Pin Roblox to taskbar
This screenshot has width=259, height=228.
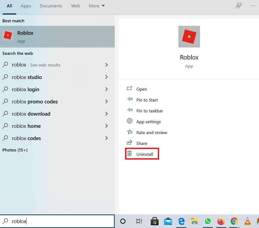150,111
